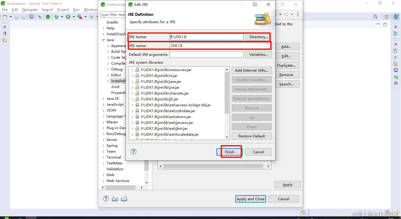Expand the Web Services preferences node

103,181
